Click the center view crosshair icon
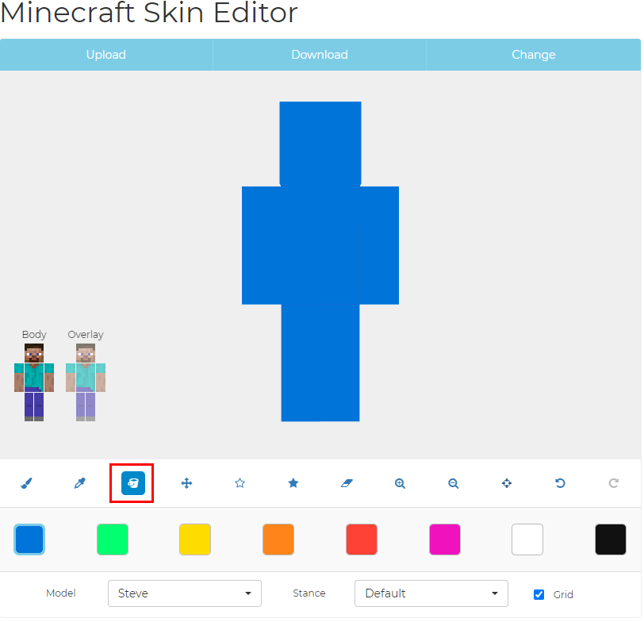This screenshot has width=644, height=622. (x=507, y=483)
